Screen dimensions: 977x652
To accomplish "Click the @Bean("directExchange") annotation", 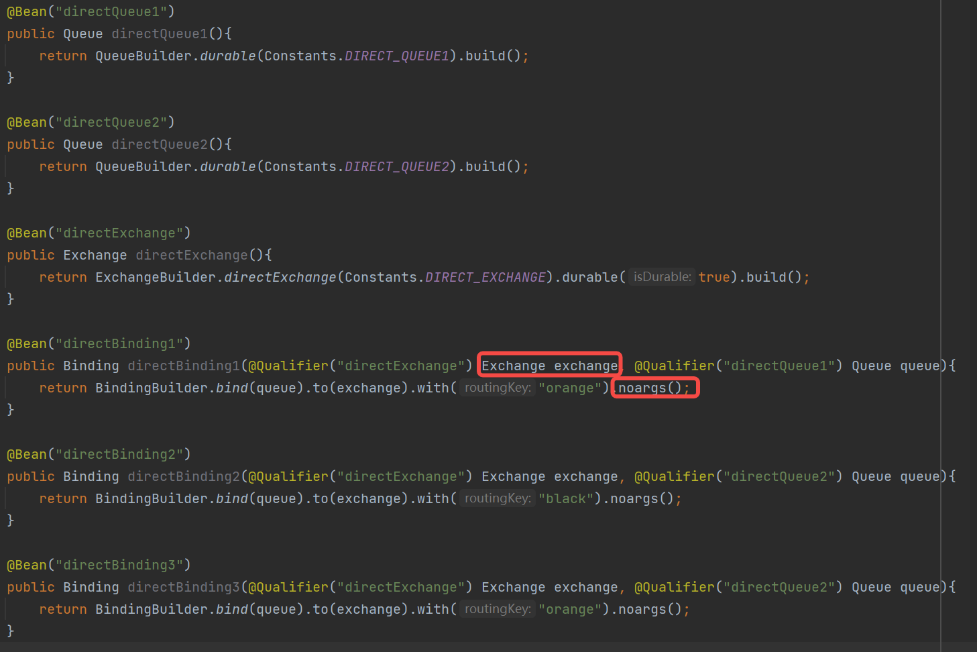I will click(x=99, y=233).
